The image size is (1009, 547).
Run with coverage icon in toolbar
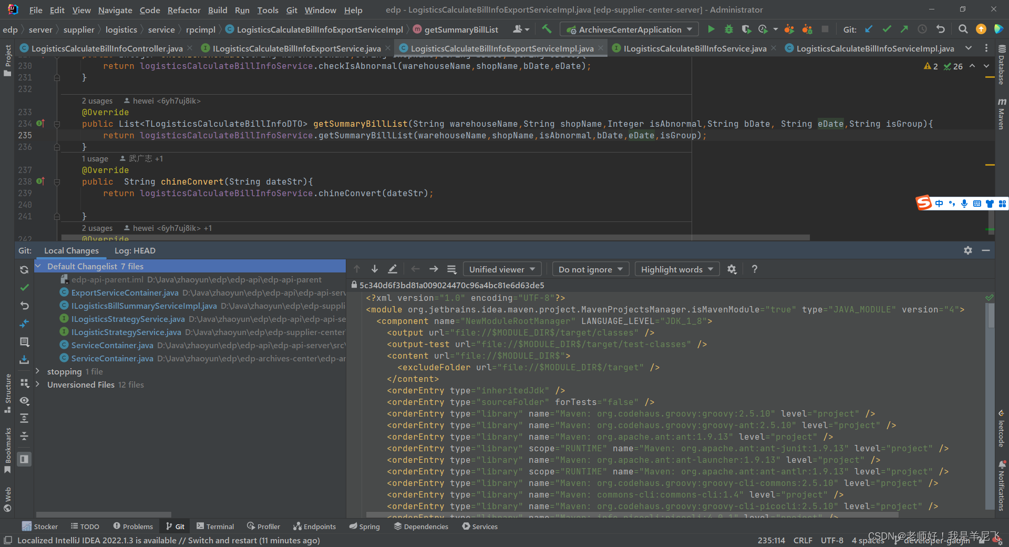[746, 29]
